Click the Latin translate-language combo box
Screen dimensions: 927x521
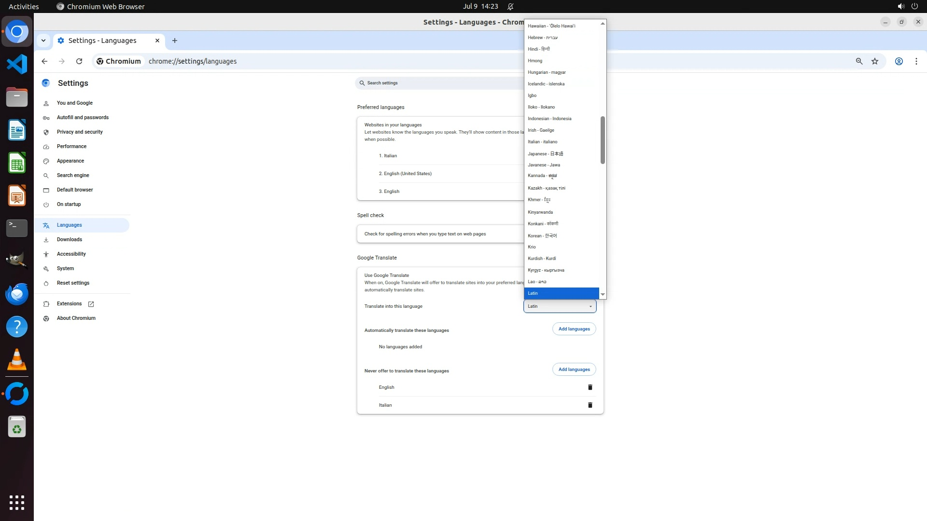[x=560, y=306]
